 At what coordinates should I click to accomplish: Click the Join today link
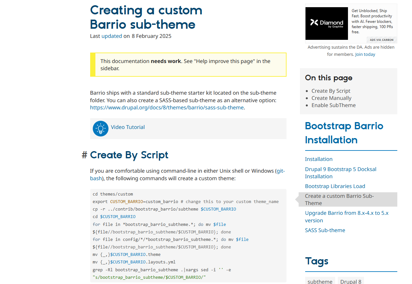tap(365, 55)
